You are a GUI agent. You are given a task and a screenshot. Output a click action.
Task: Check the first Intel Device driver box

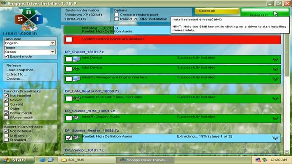pos(69,59)
